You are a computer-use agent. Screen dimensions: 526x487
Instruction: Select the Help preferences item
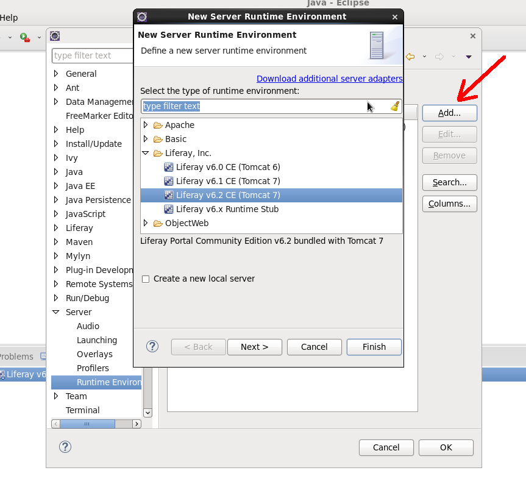75,130
